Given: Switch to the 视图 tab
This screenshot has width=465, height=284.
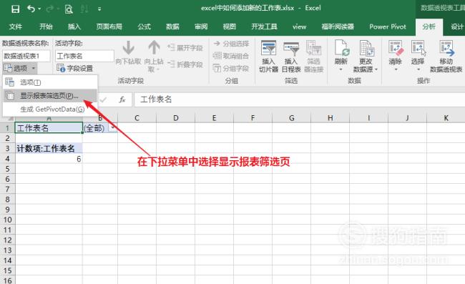Looking at the screenshot, I should click(229, 26).
